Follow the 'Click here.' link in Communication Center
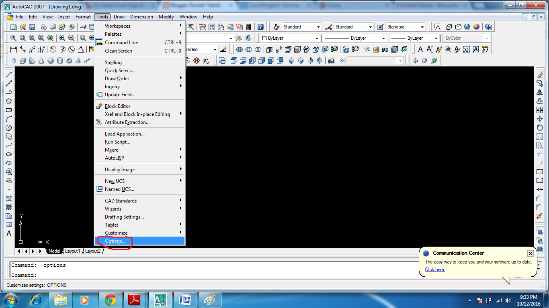 (435, 269)
